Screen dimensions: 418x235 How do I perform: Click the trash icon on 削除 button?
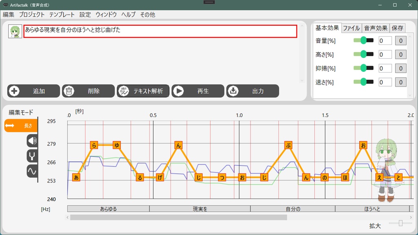coord(69,91)
